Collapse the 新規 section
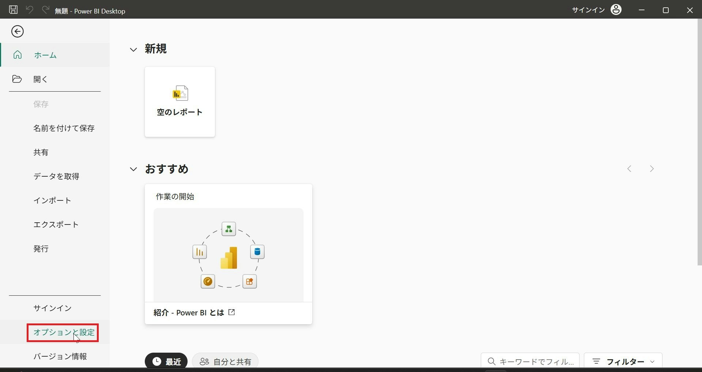 click(133, 49)
